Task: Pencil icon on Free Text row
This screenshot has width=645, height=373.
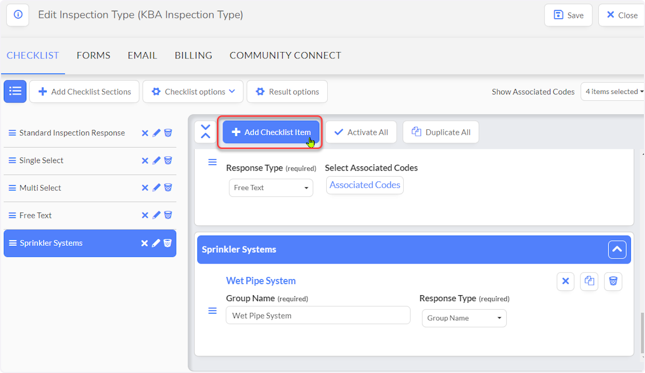Action: (x=156, y=215)
